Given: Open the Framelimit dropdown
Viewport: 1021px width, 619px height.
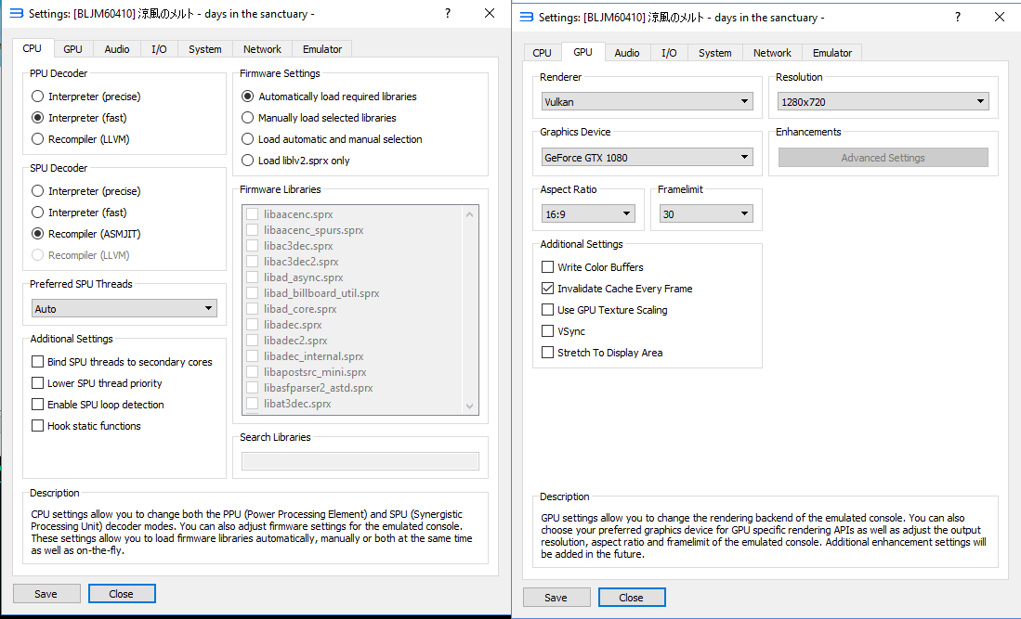Looking at the screenshot, I should point(705,214).
